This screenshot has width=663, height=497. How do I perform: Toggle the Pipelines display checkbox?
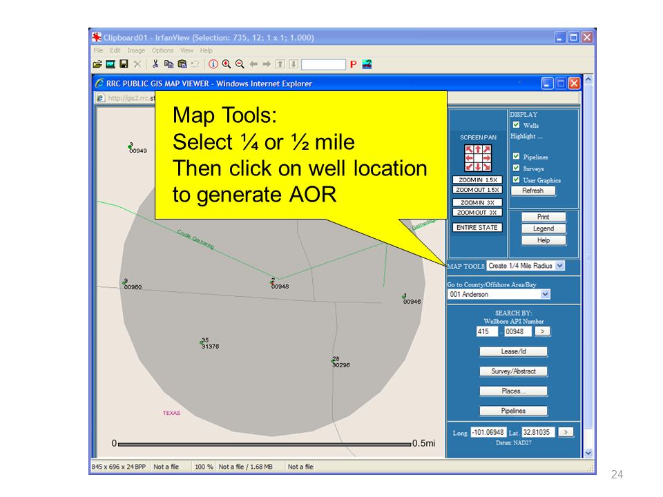pos(516,157)
